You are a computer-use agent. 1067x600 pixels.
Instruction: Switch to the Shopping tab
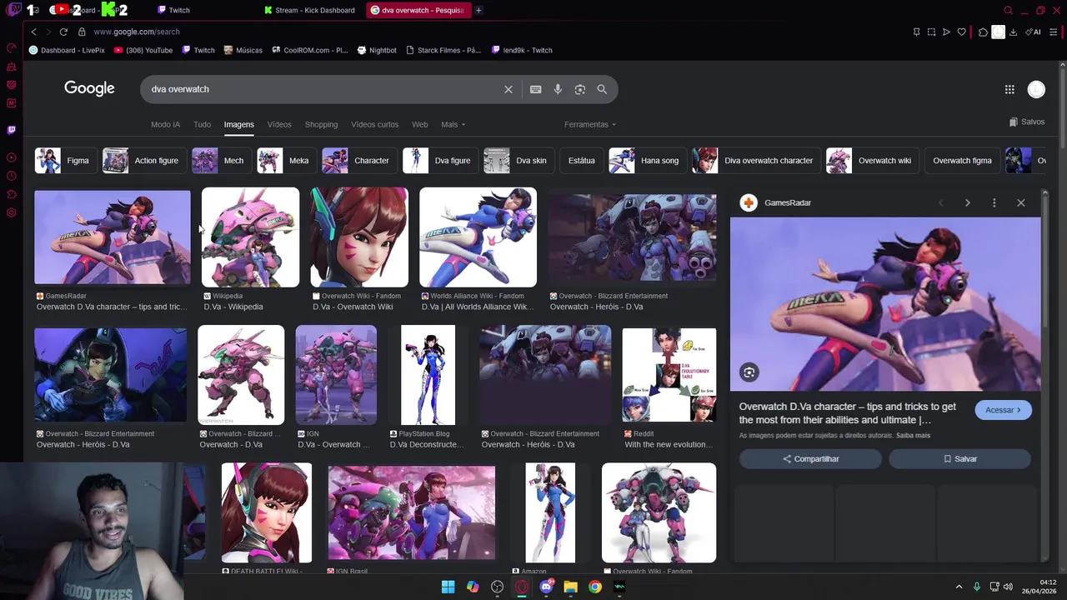pyautogui.click(x=321, y=124)
